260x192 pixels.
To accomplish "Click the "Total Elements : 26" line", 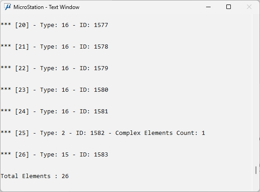I will [x=35, y=176].
